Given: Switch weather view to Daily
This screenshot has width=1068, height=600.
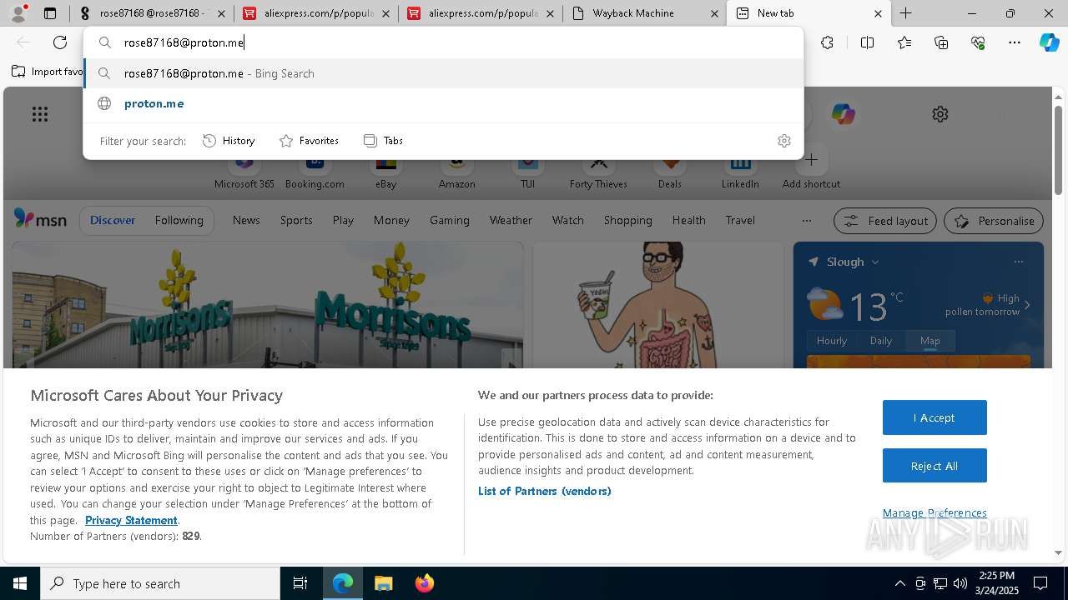Looking at the screenshot, I should click(881, 340).
